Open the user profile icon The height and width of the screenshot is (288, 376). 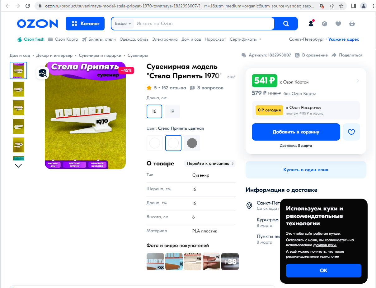(311, 24)
